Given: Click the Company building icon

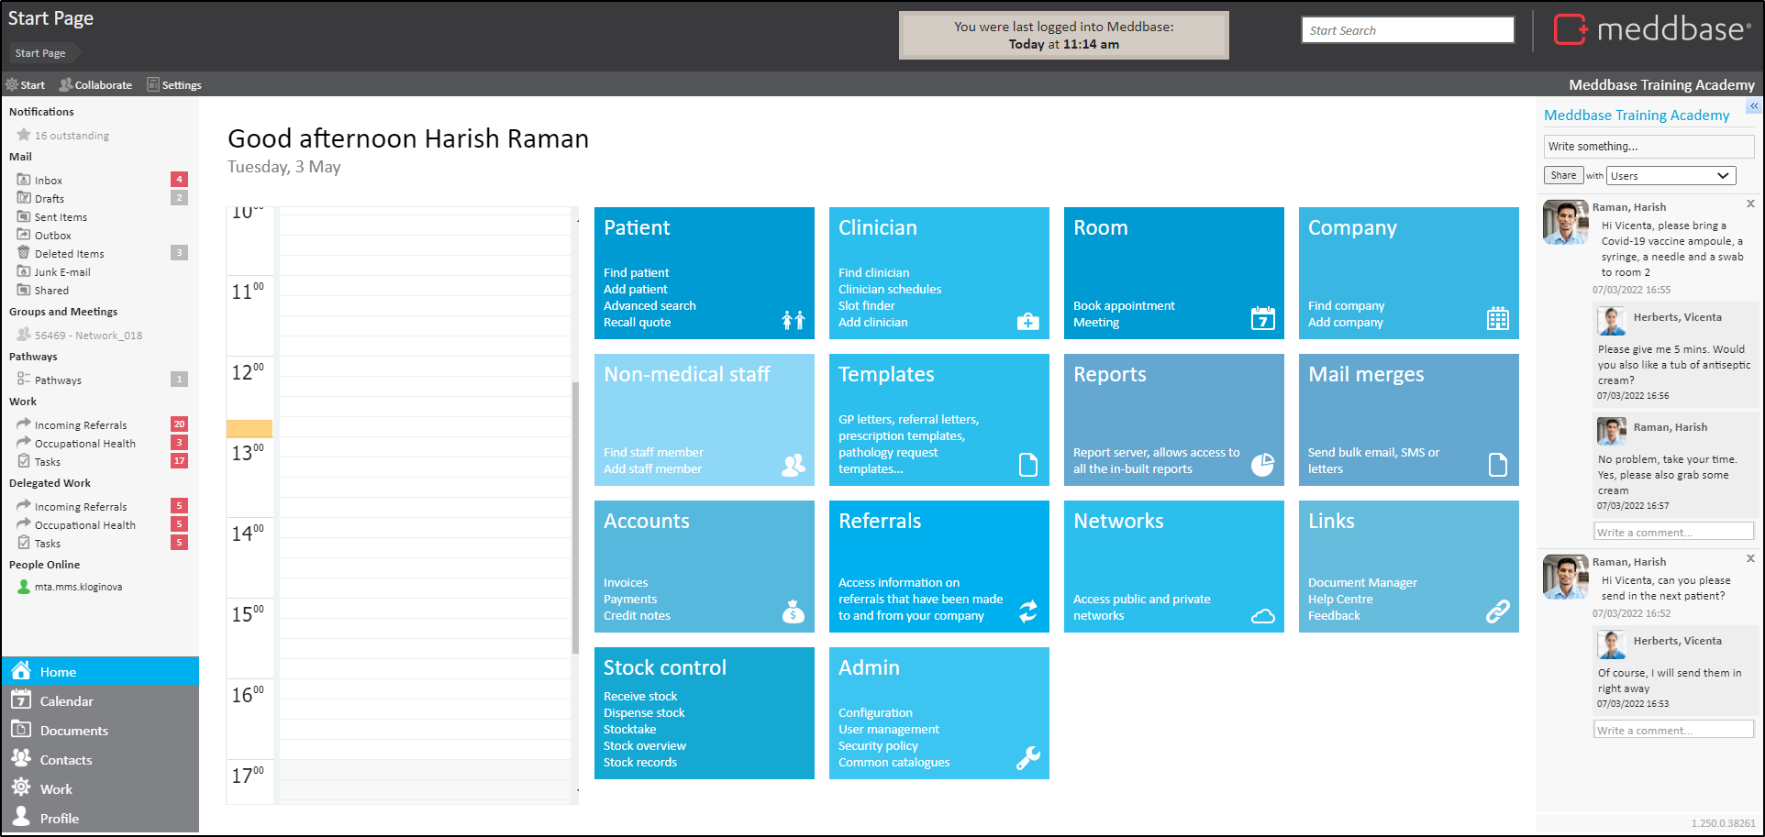Looking at the screenshot, I should tap(1497, 318).
